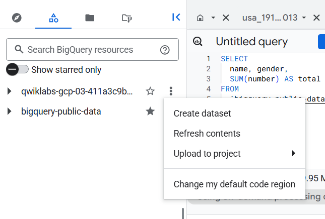Viewport: 325px width, 219px height.
Task: Close the home tab
Action: tap(226, 18)
